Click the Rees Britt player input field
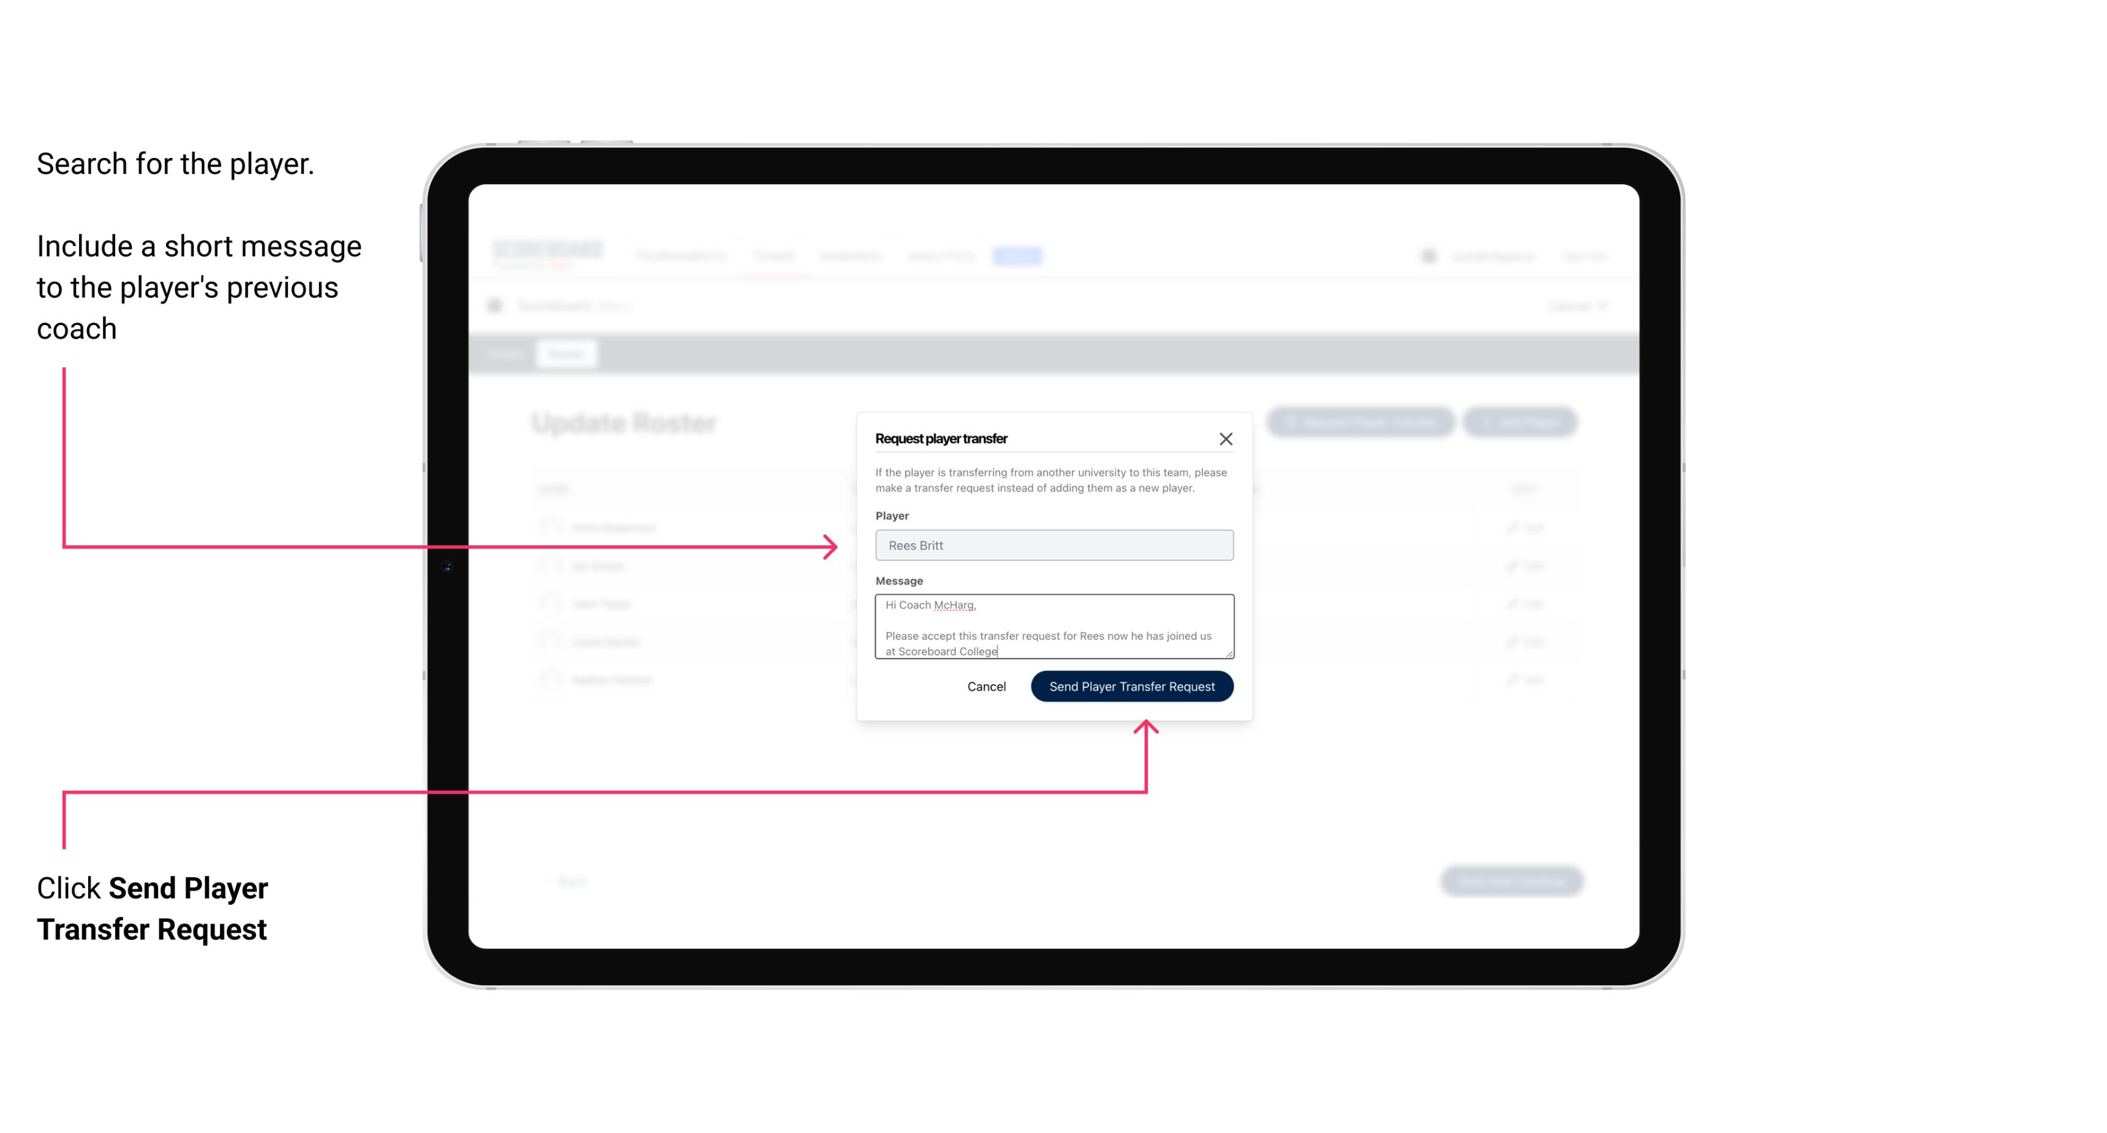Viewport: 2107px width, 1133px height. click(x=1054, y=545)
